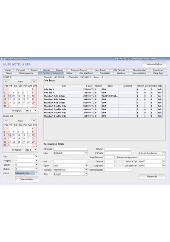Click the Check-In next month arrow button
The height and width of the screenshot is (242, 170).
click(34, 82)
